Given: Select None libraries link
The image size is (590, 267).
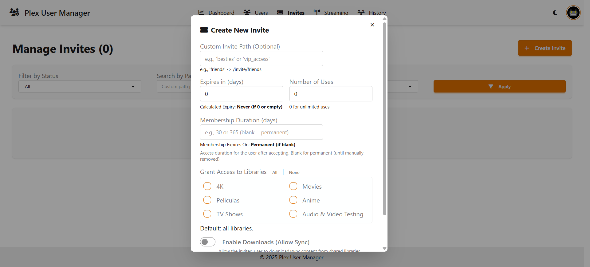Looking at the screenshot, I should [294, 172].
